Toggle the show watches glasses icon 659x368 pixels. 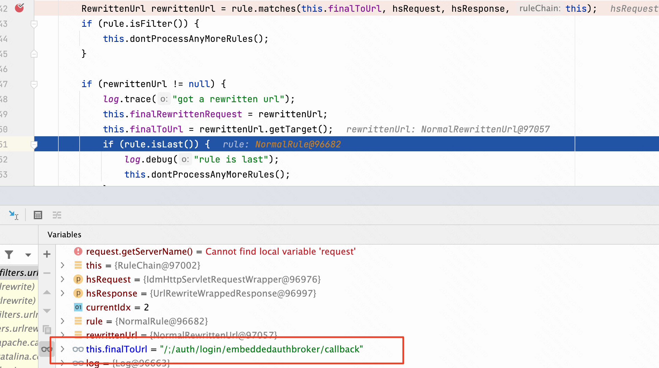47,349
